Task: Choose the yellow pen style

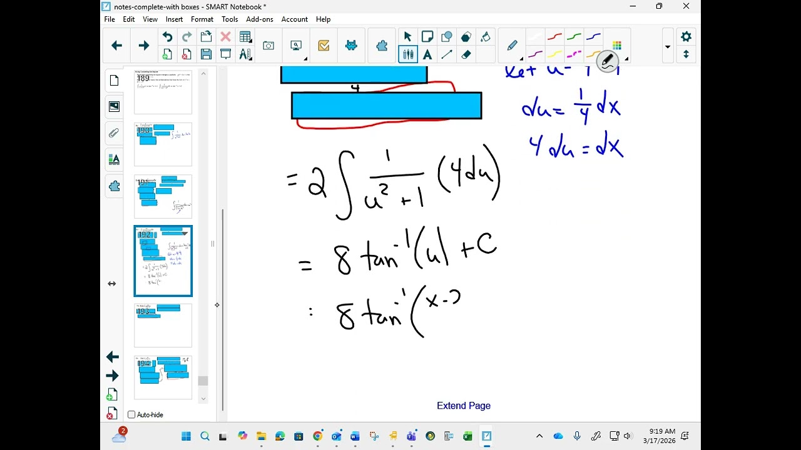Action: 554,54
